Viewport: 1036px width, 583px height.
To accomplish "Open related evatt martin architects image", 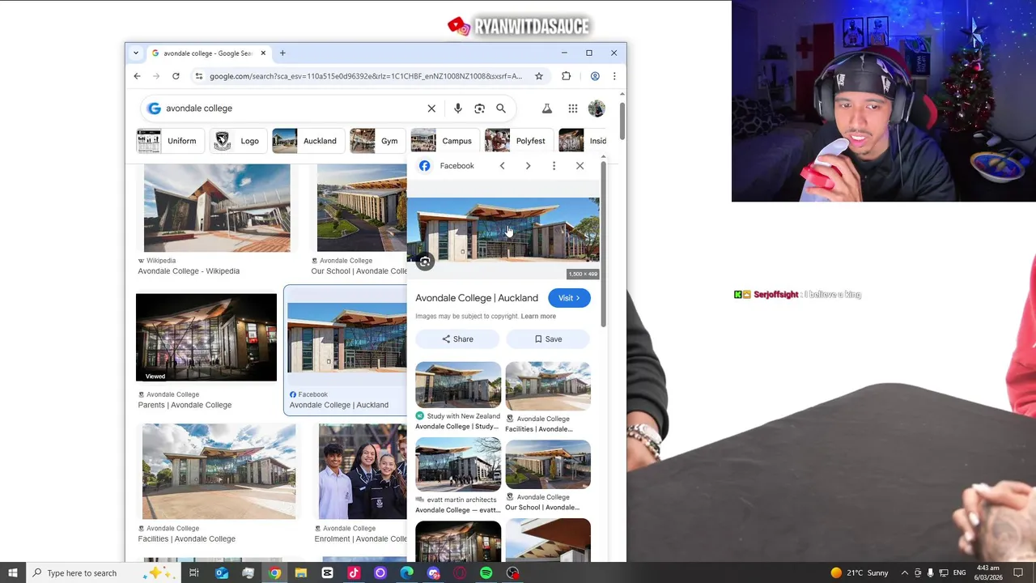I will (x=458, y=465).
